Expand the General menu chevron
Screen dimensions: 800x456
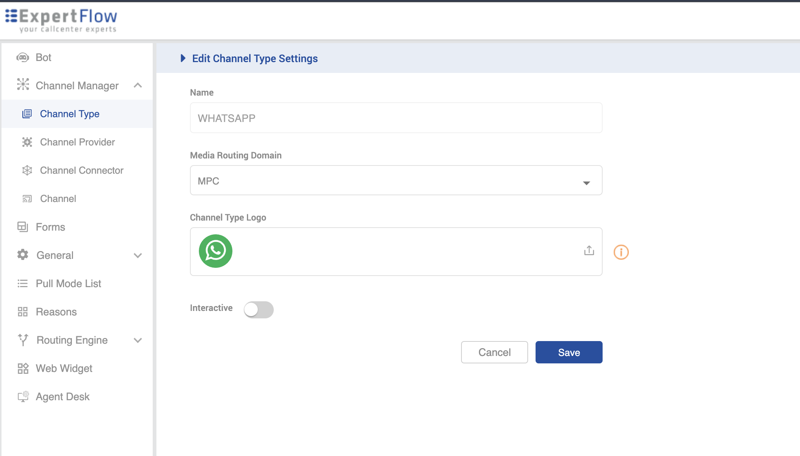137,256
